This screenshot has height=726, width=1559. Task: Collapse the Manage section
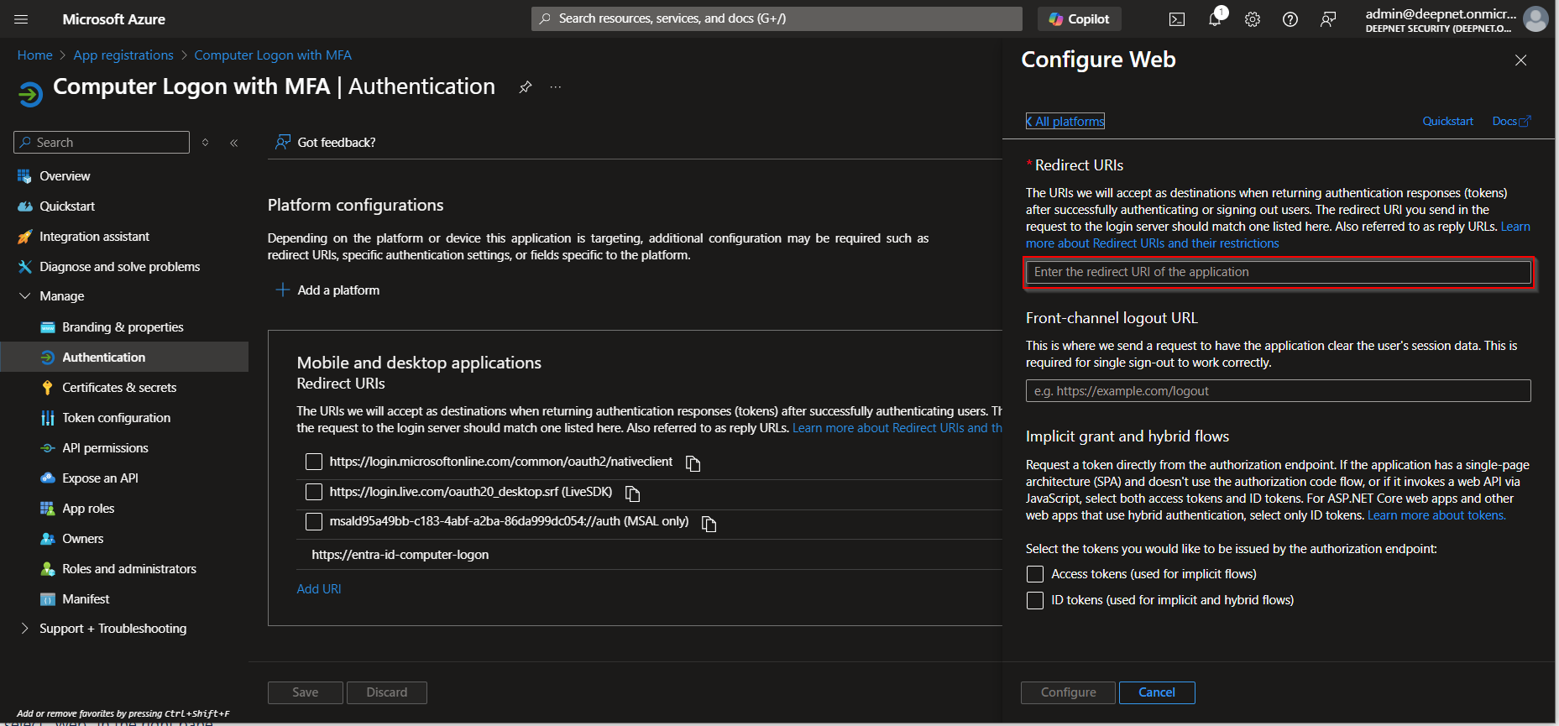[x=25, y=296]
